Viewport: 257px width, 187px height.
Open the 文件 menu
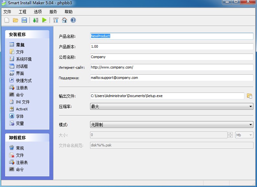7,12
